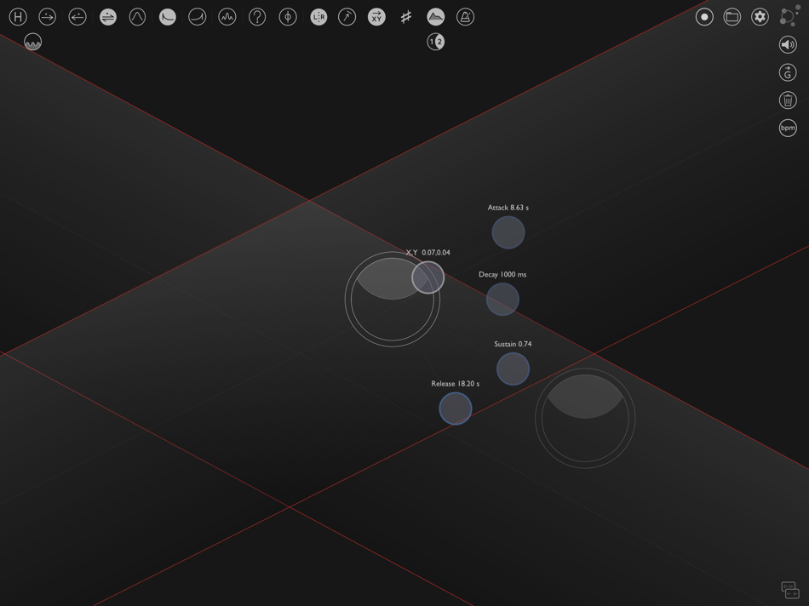This screenshot has width=809, height=606.
Task: Select the random waveform window icon
Action: [x=227, y=17]
